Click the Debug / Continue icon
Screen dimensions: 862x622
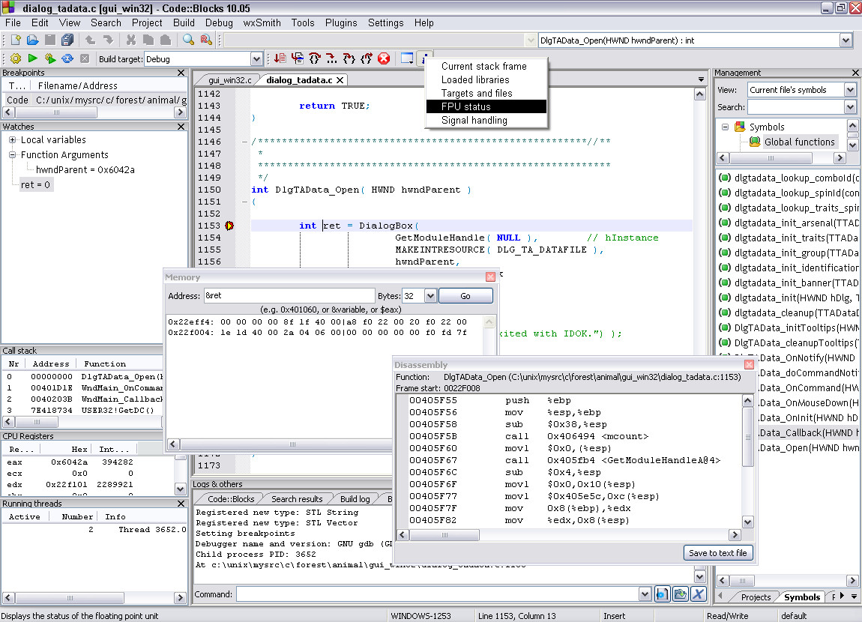click(x=280, y=58)
